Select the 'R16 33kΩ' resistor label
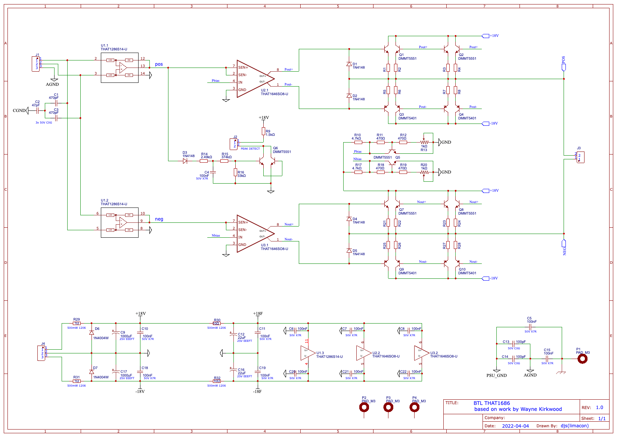This screenshot has height=437, width=617. pyautogui.click(x=241, y=174)
